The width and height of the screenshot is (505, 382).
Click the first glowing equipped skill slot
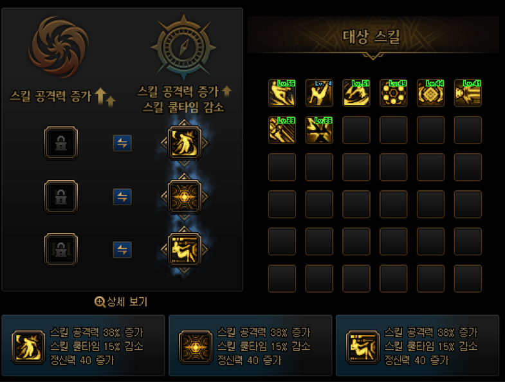click(184, 143)
